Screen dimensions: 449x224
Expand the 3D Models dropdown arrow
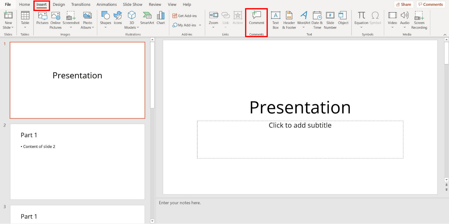(x=138, y=28)
